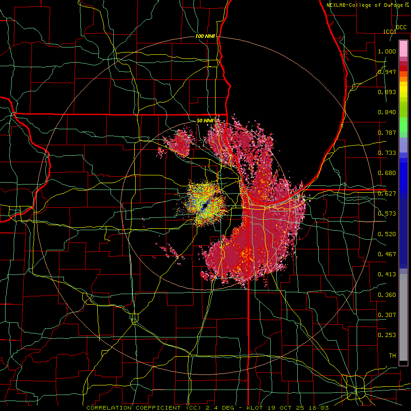Click the 1.000 scale value
411x411 pixels.
(387, 51)
